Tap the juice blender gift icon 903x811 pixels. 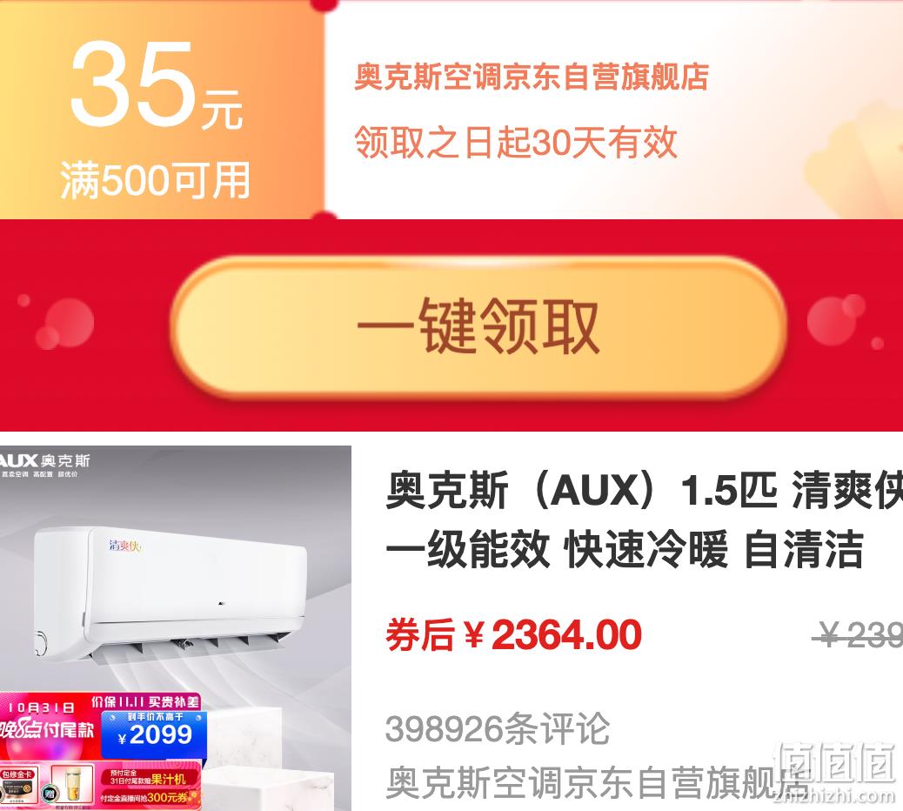(x=72, y=784)
